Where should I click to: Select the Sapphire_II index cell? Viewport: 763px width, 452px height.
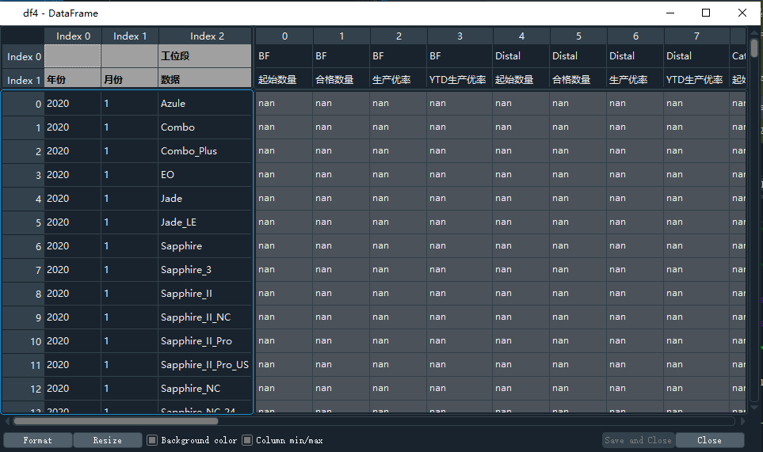click(205, 294)
